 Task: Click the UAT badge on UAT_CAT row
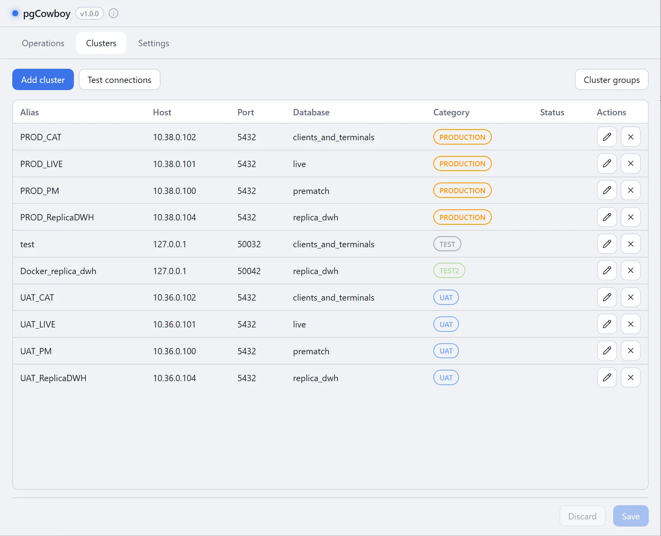click(446, 297)
